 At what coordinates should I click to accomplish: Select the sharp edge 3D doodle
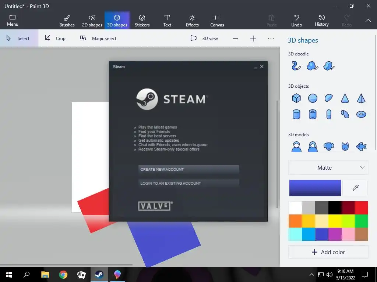(x=329, y=66)
